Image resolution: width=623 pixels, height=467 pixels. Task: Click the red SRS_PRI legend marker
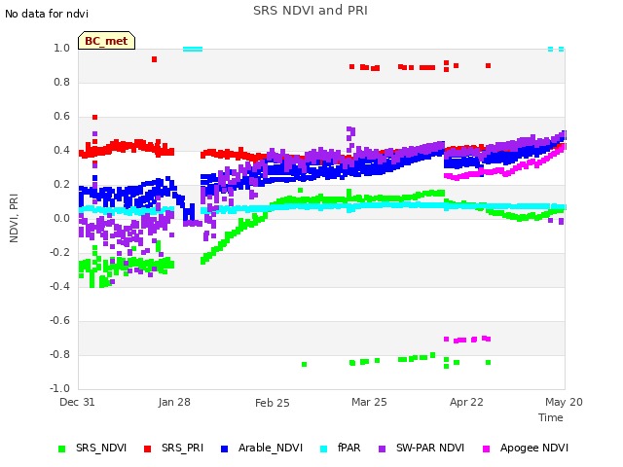point(147,449)
